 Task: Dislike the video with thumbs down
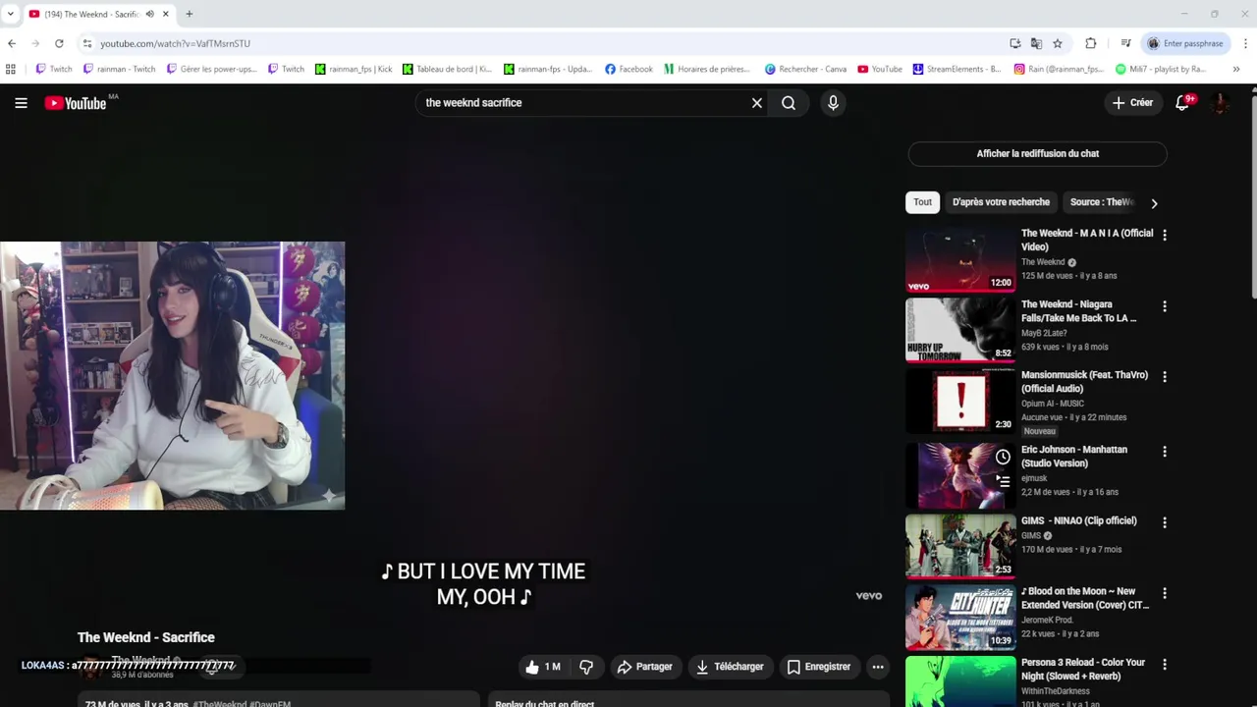586,667
